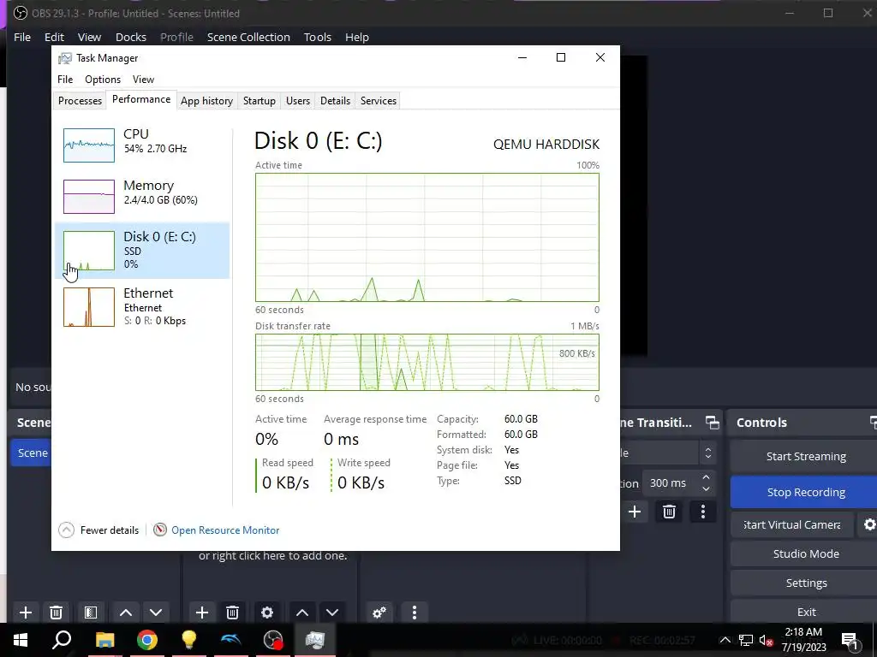The width and height of the screenshot is (877, 657).
Task: Open OBS Tools menu
Action: point(317,37)
